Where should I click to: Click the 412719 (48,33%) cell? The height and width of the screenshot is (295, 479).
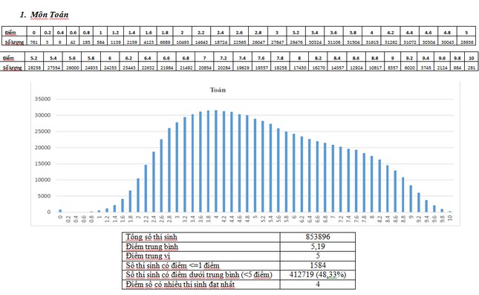point(318,275)
